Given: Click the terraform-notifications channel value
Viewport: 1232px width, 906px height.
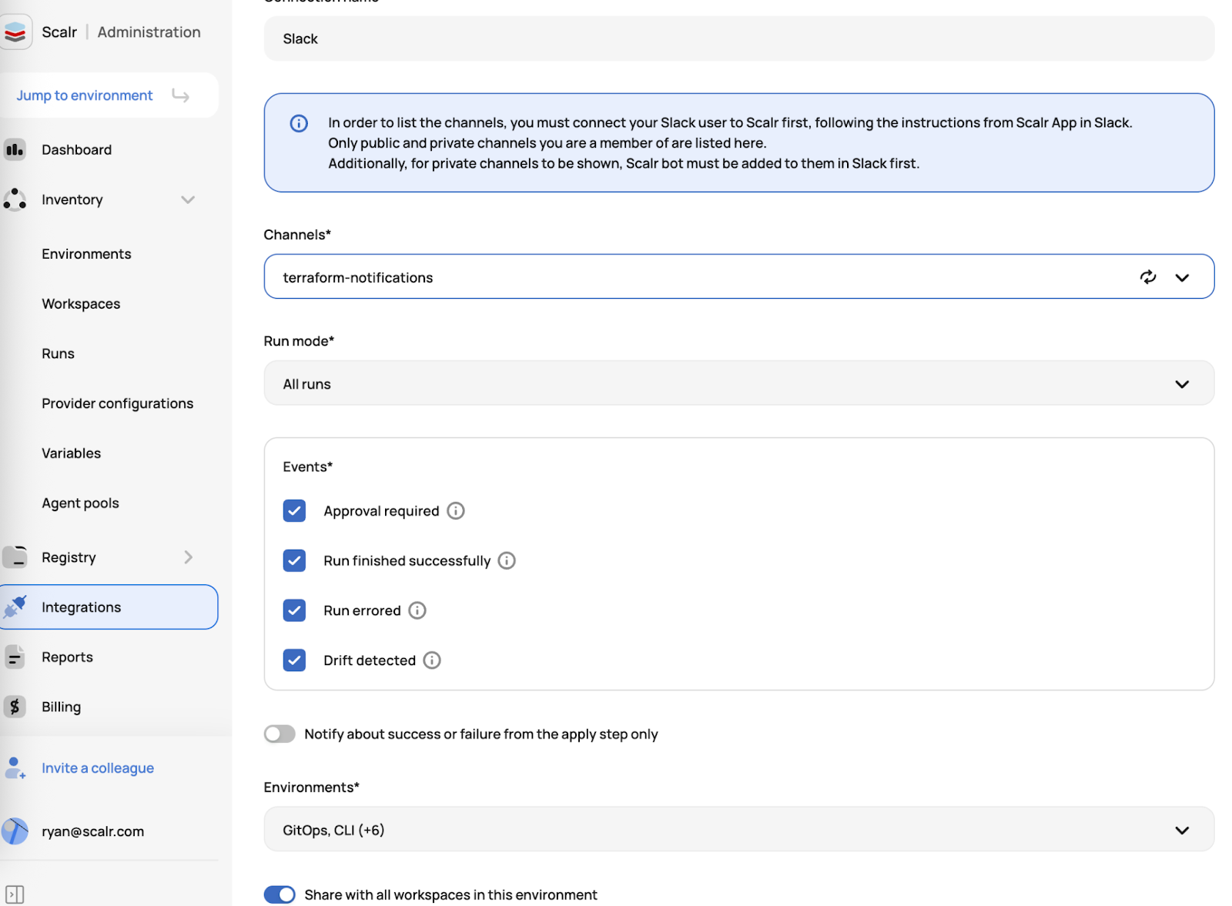Looking at the screenshot, I should tap(358, 278).
